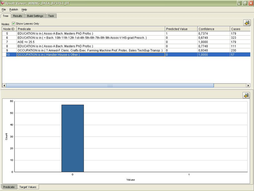Click the blue bar for value 0 in chart
Image resolution: width=254 pixels, height=191 pixels.
73,138
